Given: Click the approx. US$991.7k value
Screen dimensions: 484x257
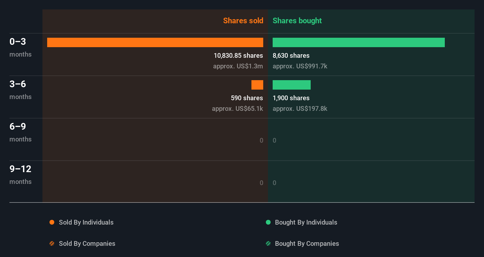Looking at the screenshot, I should 300,66.
